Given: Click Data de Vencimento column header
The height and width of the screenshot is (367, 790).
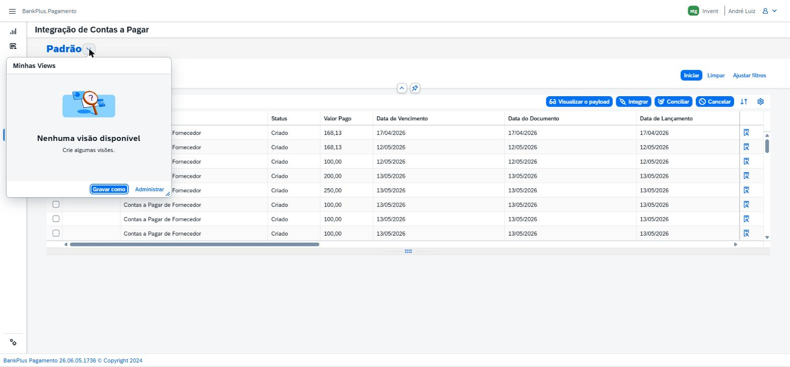Looking at the screenshot, I should coord(439,119).
